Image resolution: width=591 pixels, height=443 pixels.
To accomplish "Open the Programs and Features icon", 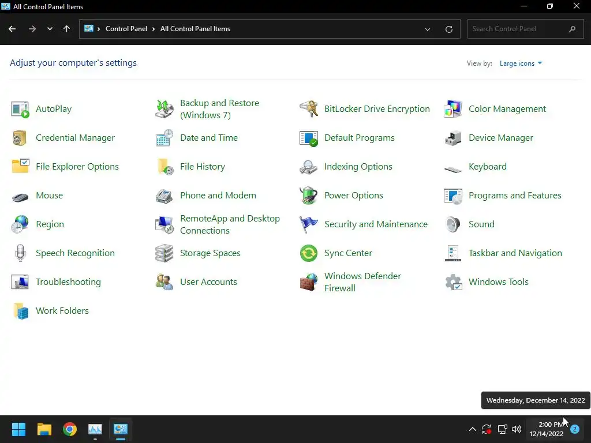I will pos(453,196).
